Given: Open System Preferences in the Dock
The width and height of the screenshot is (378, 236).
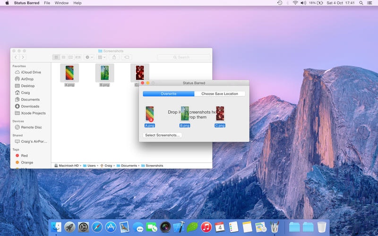Looking at the screenshot, I should coord(84,227).
